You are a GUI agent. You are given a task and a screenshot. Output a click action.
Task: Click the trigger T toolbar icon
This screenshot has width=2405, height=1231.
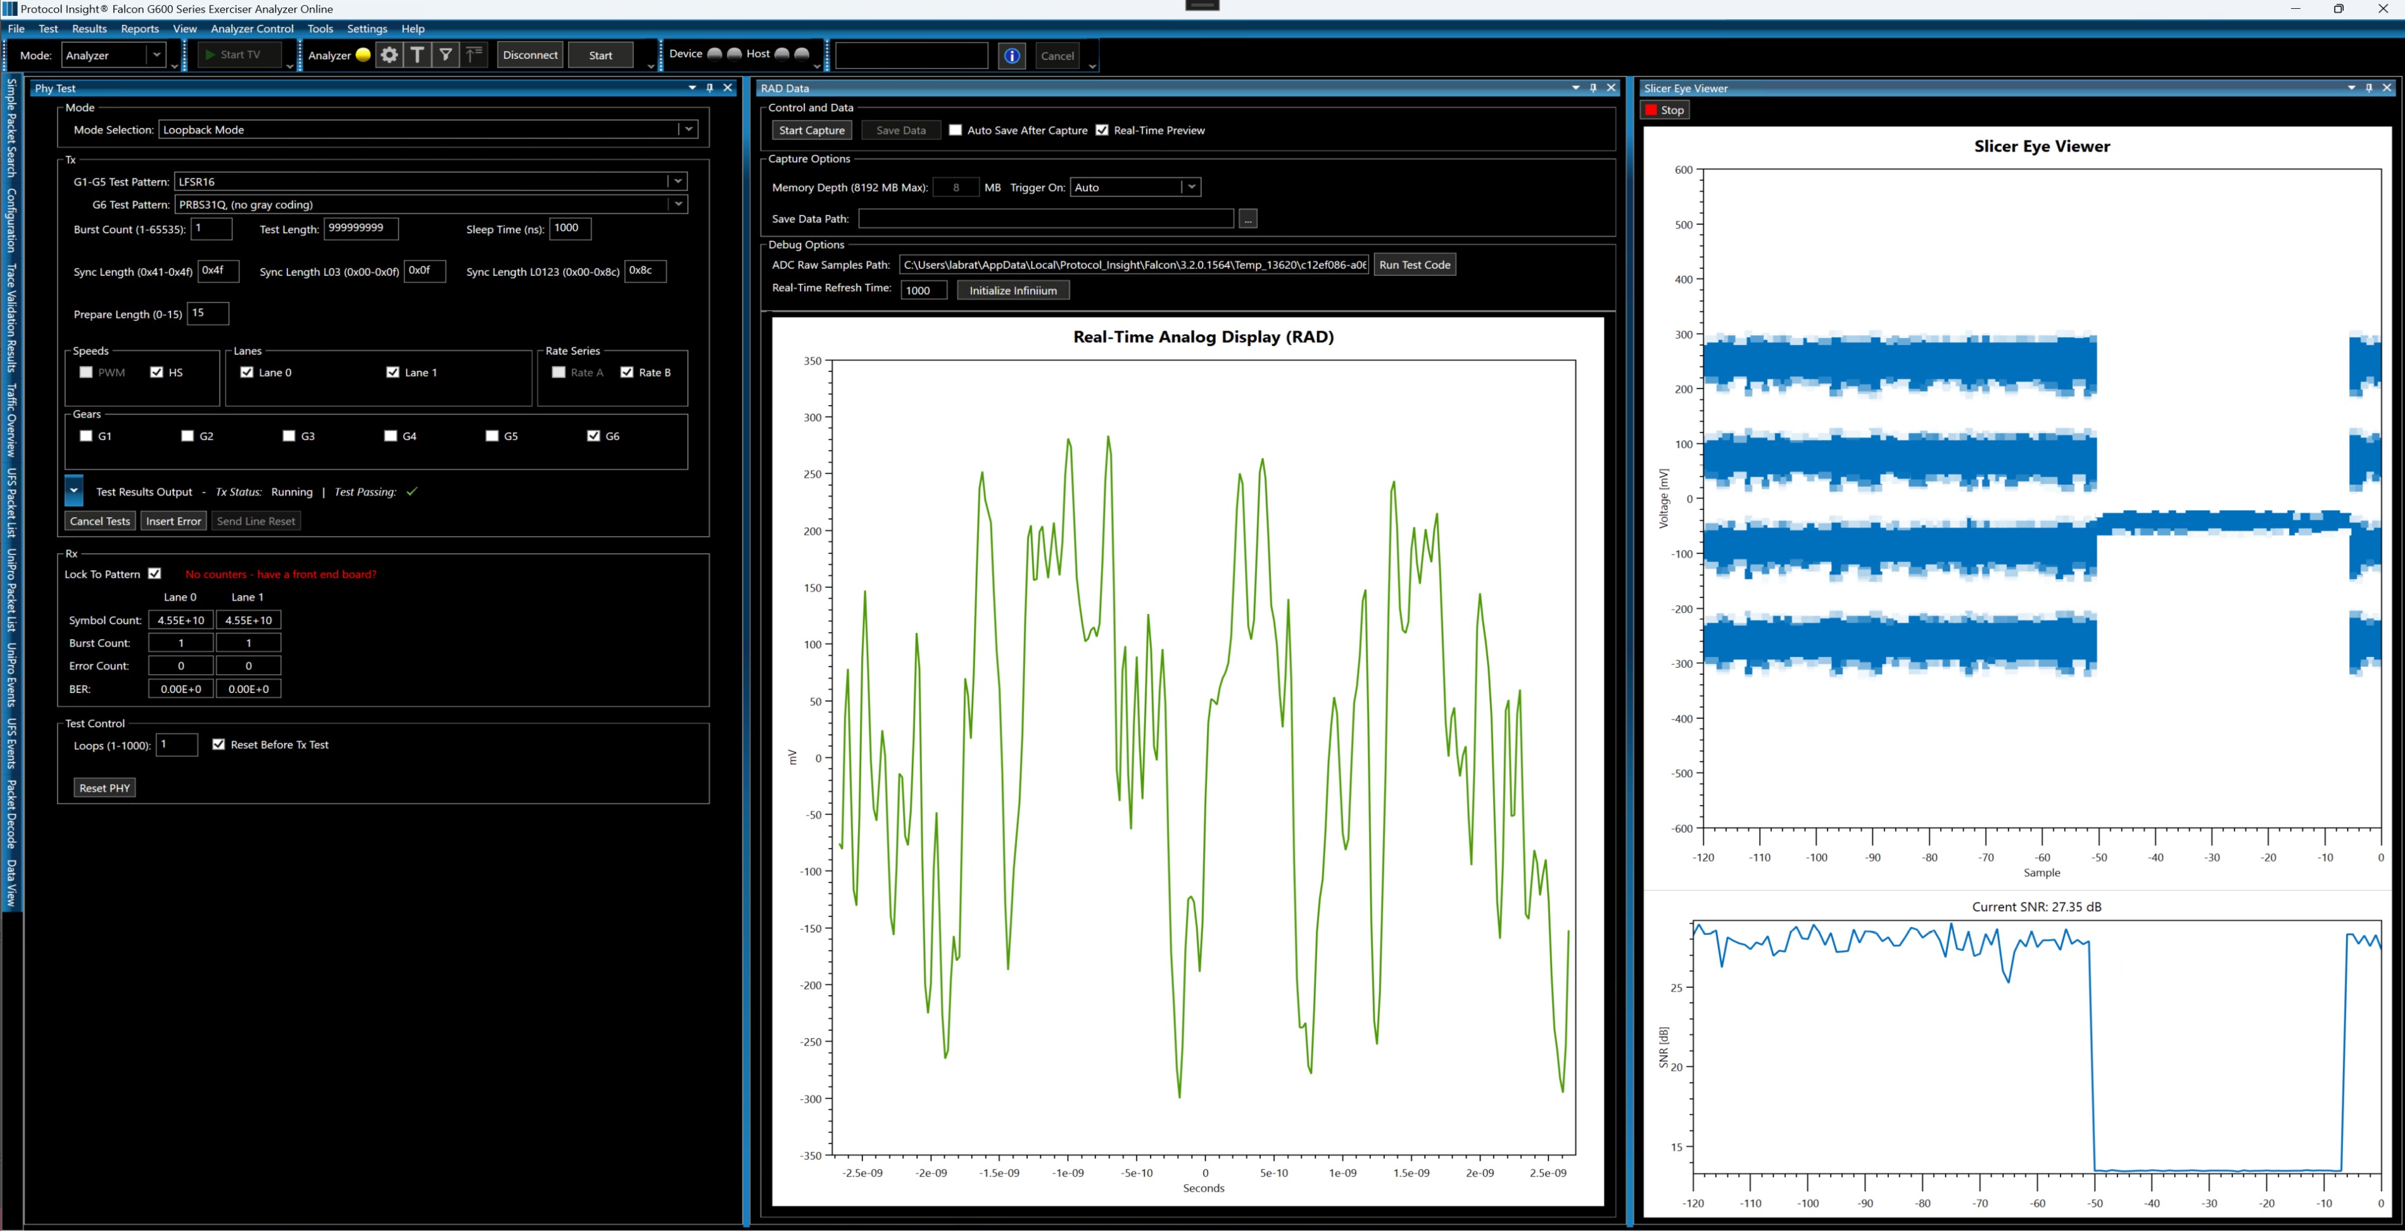pos(417,55)
